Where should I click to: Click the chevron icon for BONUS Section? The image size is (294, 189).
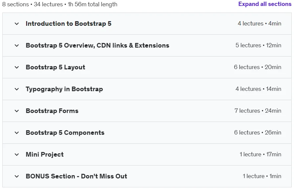[x=17, y=176]
